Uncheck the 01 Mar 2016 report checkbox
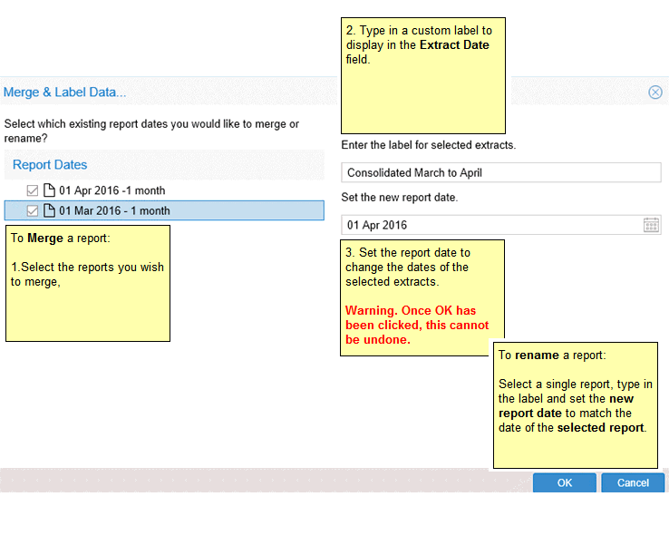Screen dimensions: 669x545 tap(34, 210)
